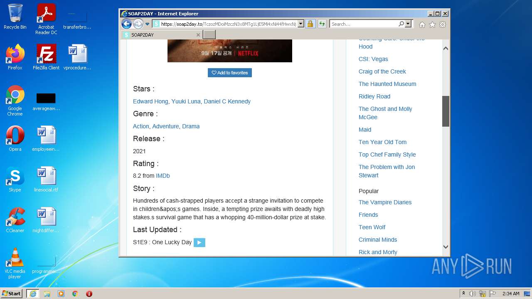Click the Internet Explorer back arrow button

pos(126,24)
